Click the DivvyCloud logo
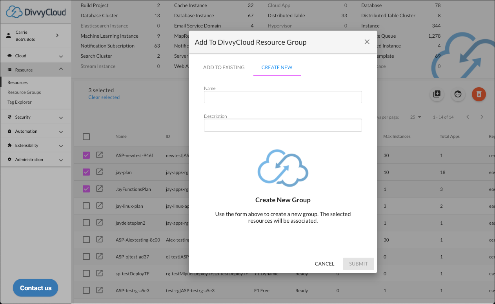 click(36, 12)
